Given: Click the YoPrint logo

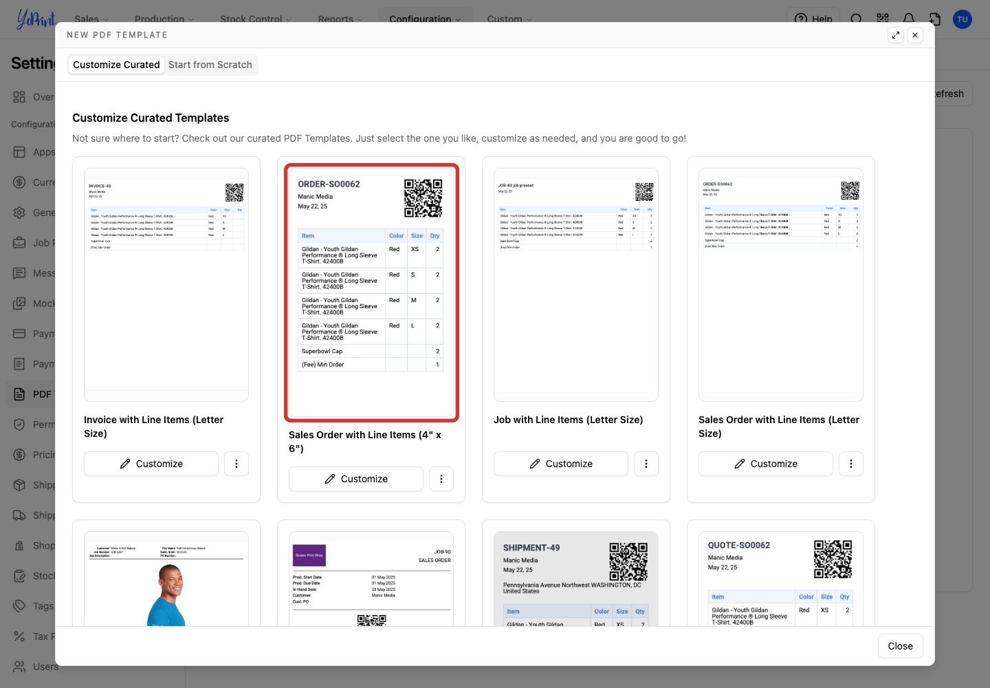Looking at the screenshot, I should 36,19.
